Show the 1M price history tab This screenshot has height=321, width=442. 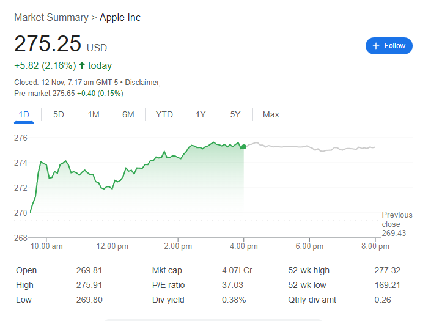tap(94, 114)
